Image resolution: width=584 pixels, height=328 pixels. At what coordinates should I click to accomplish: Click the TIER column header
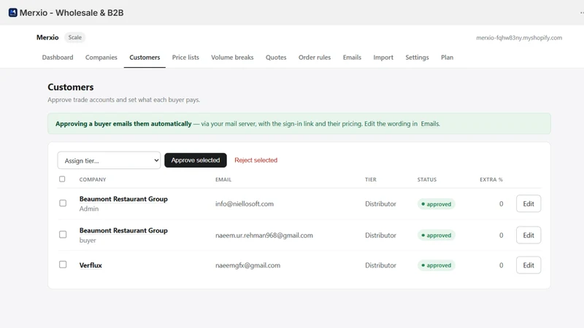point(371,179)
